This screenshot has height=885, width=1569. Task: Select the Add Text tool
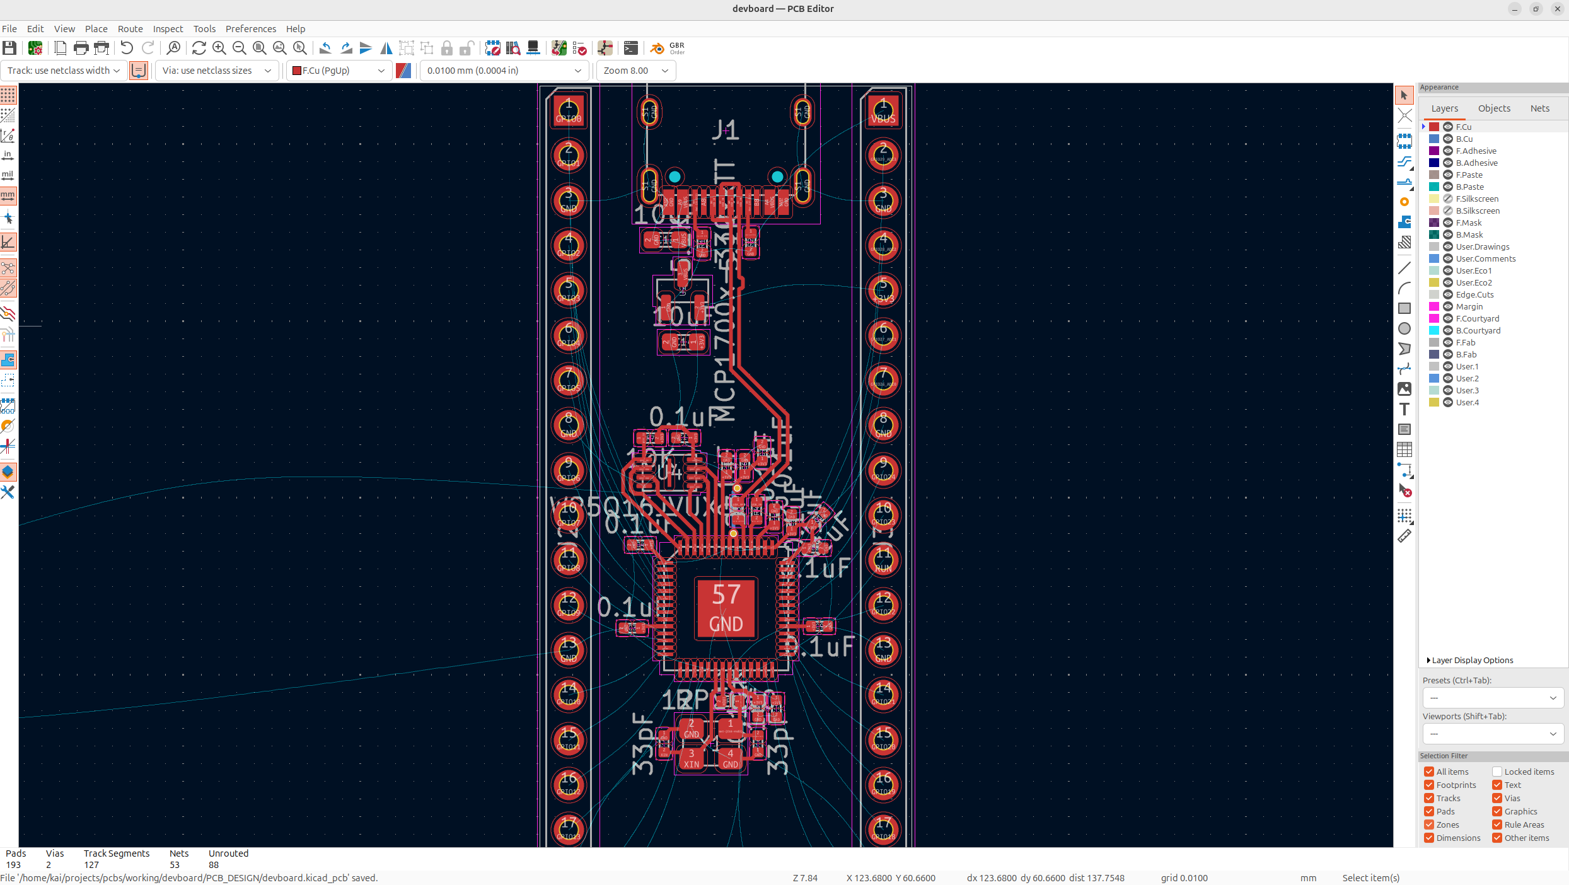click(x=1404, y=409)
